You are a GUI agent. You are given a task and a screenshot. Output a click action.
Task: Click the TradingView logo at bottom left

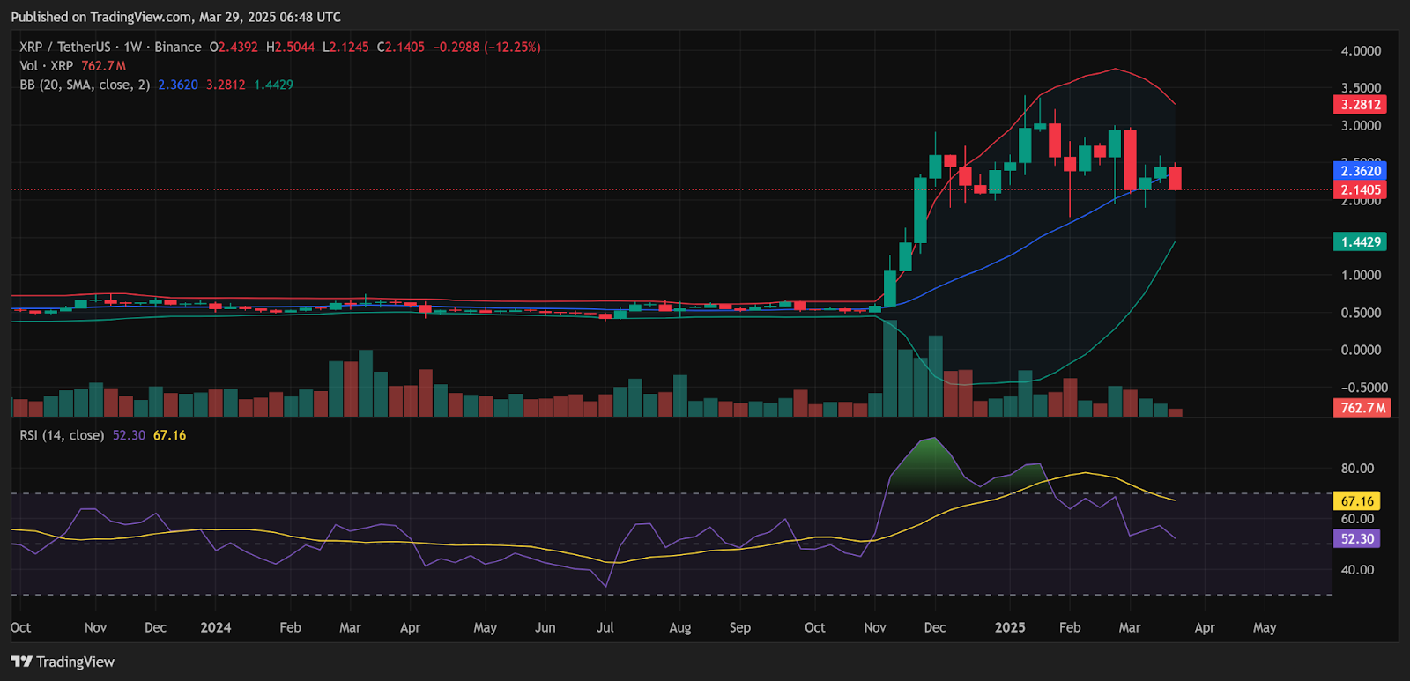(x=63, y=662)
